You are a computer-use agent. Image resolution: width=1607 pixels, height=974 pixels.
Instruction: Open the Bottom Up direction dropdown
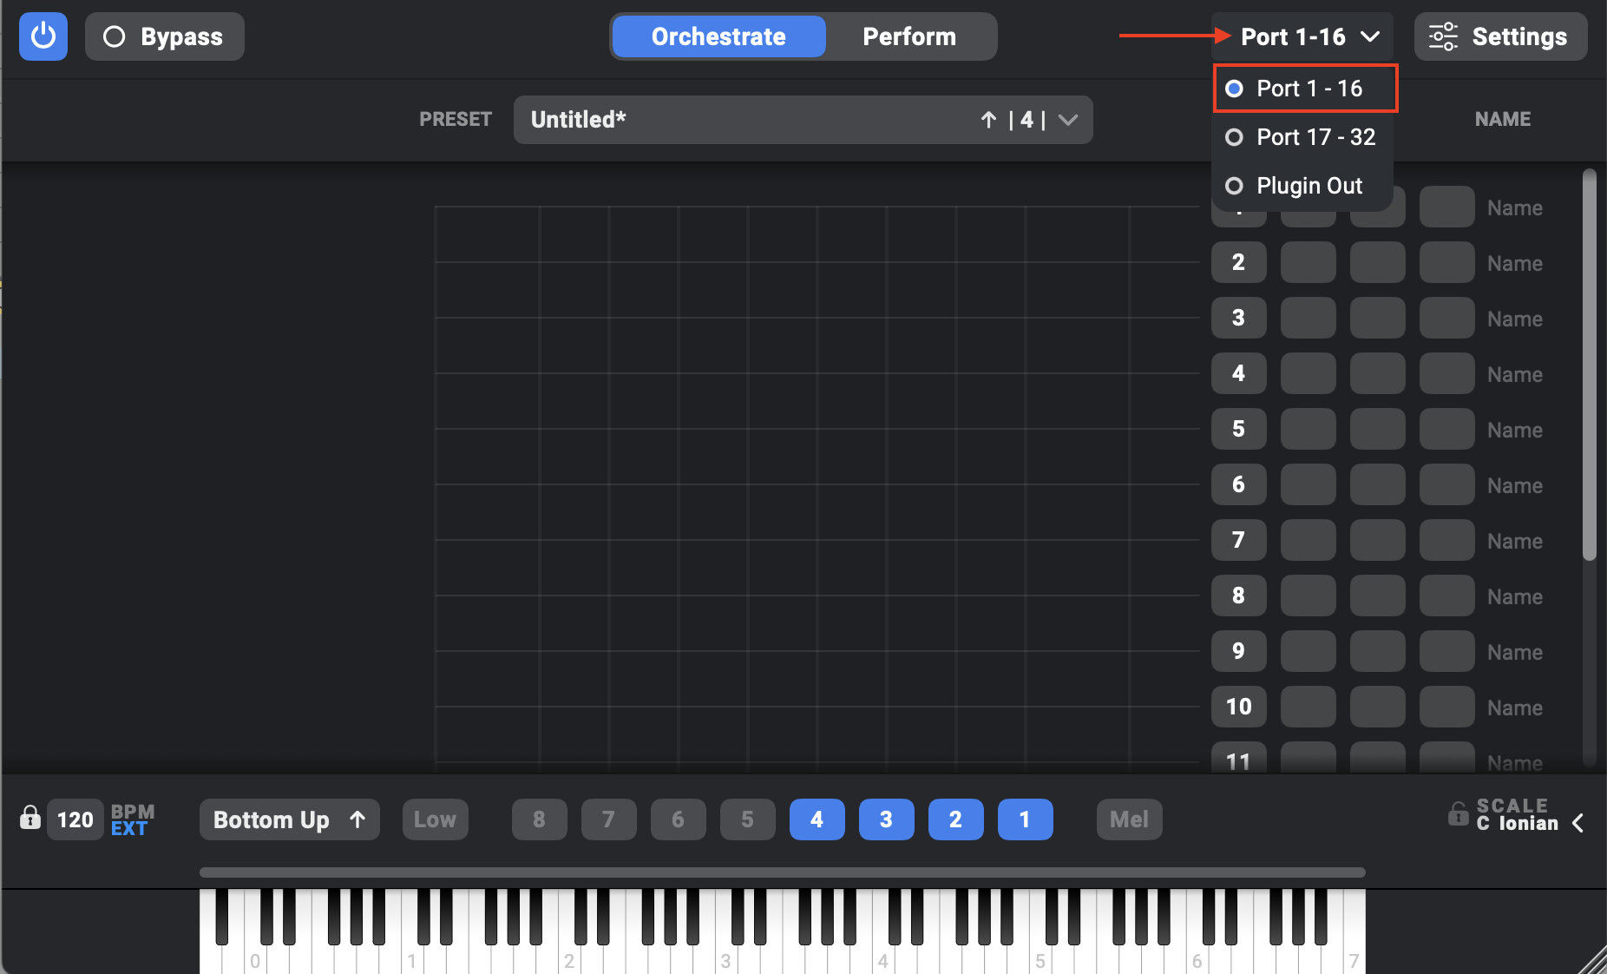[289, 819]
